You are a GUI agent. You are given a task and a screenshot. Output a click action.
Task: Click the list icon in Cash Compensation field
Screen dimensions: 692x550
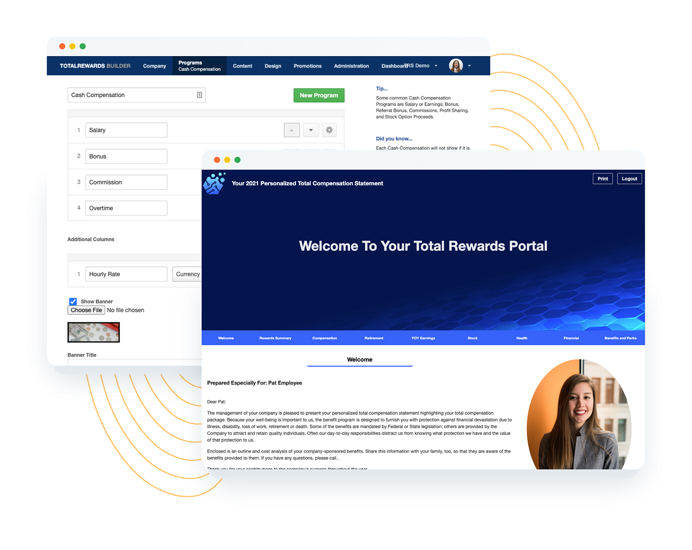pos(199,95)
